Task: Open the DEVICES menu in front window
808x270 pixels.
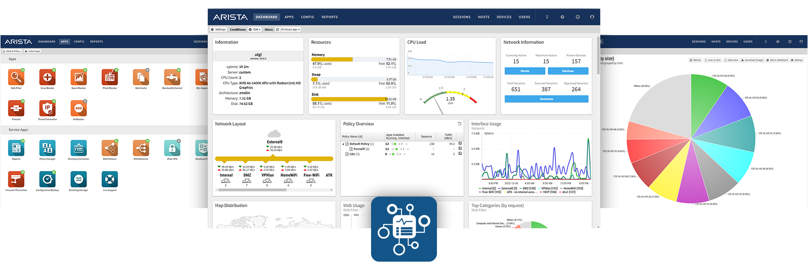Action: point(504,17)
